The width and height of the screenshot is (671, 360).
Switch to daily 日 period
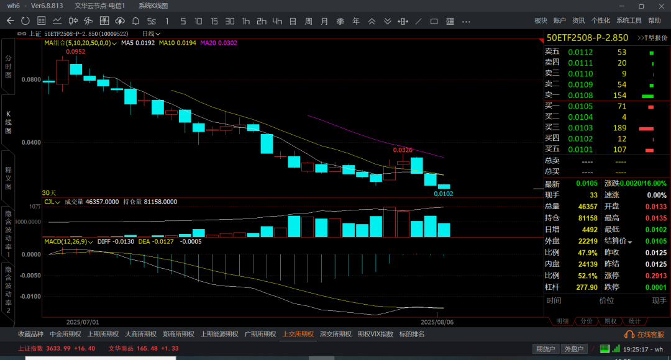[293, 21]
